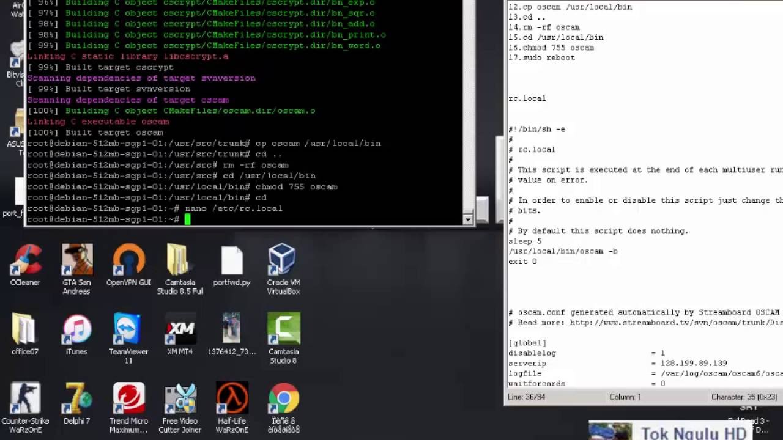
Task: Click '[global]' section header in editor
Action: pos(527,343)
